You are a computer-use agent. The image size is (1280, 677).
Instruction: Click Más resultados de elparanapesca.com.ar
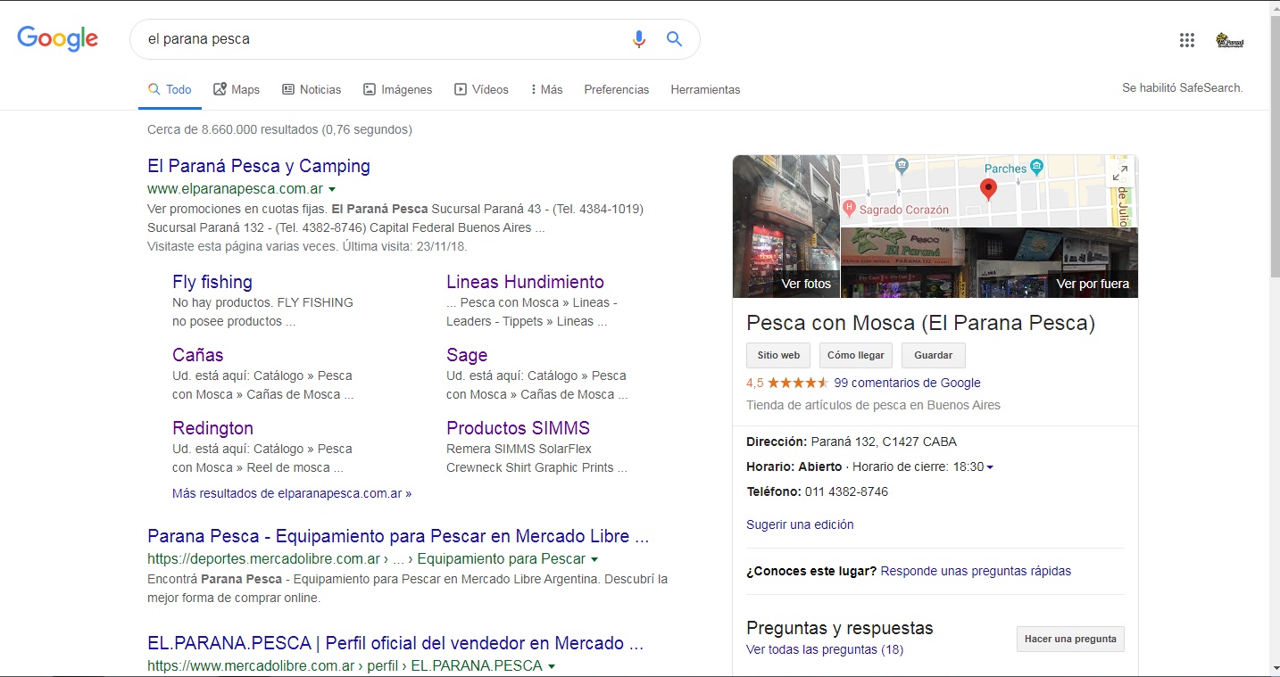click(x=292, y=493)
